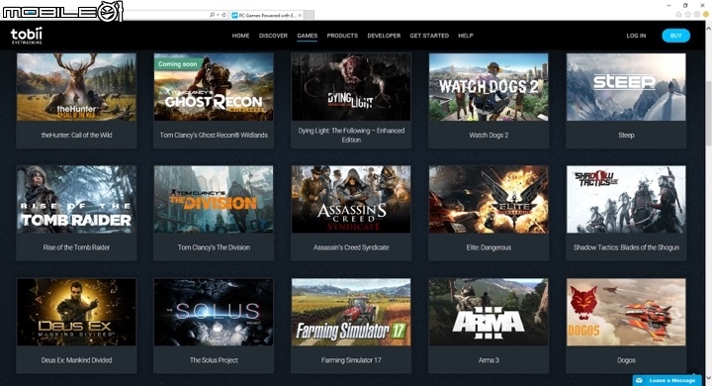Click 'Assassin's Creed Syndicate' caption

351,247
